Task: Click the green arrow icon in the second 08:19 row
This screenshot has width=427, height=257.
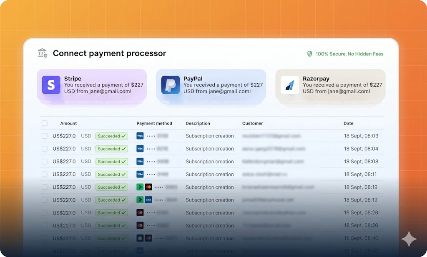Action: coord(140,200)
